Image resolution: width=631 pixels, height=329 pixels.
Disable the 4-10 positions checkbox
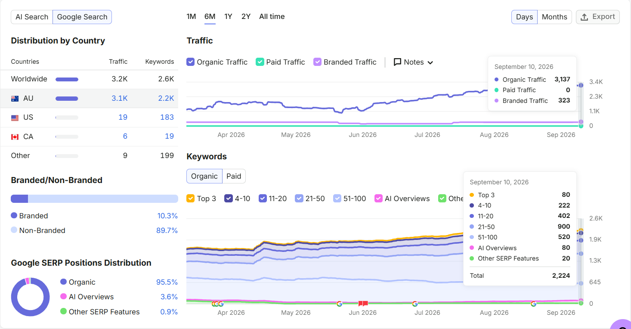tap(229, 199)
